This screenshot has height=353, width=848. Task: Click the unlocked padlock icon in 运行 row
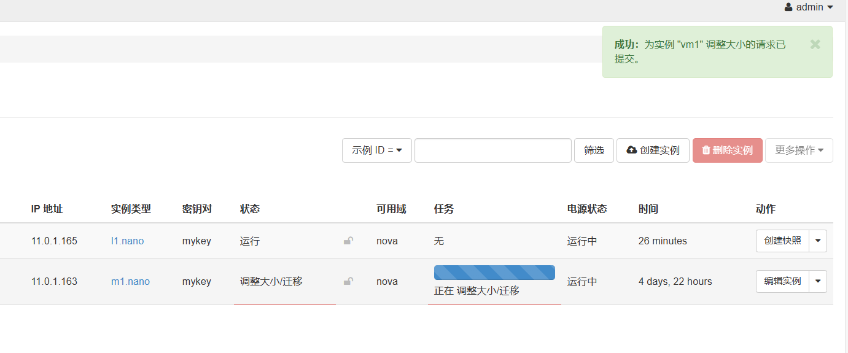(348, 241)
